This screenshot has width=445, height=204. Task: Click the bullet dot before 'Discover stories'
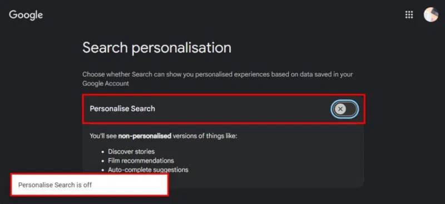click(x=103, y=152)
